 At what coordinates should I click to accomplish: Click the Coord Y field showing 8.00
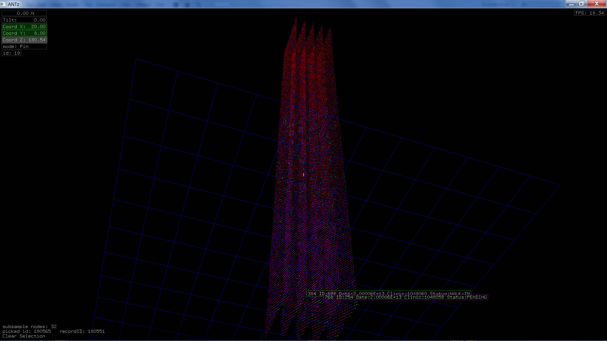[x=24, y=33]
